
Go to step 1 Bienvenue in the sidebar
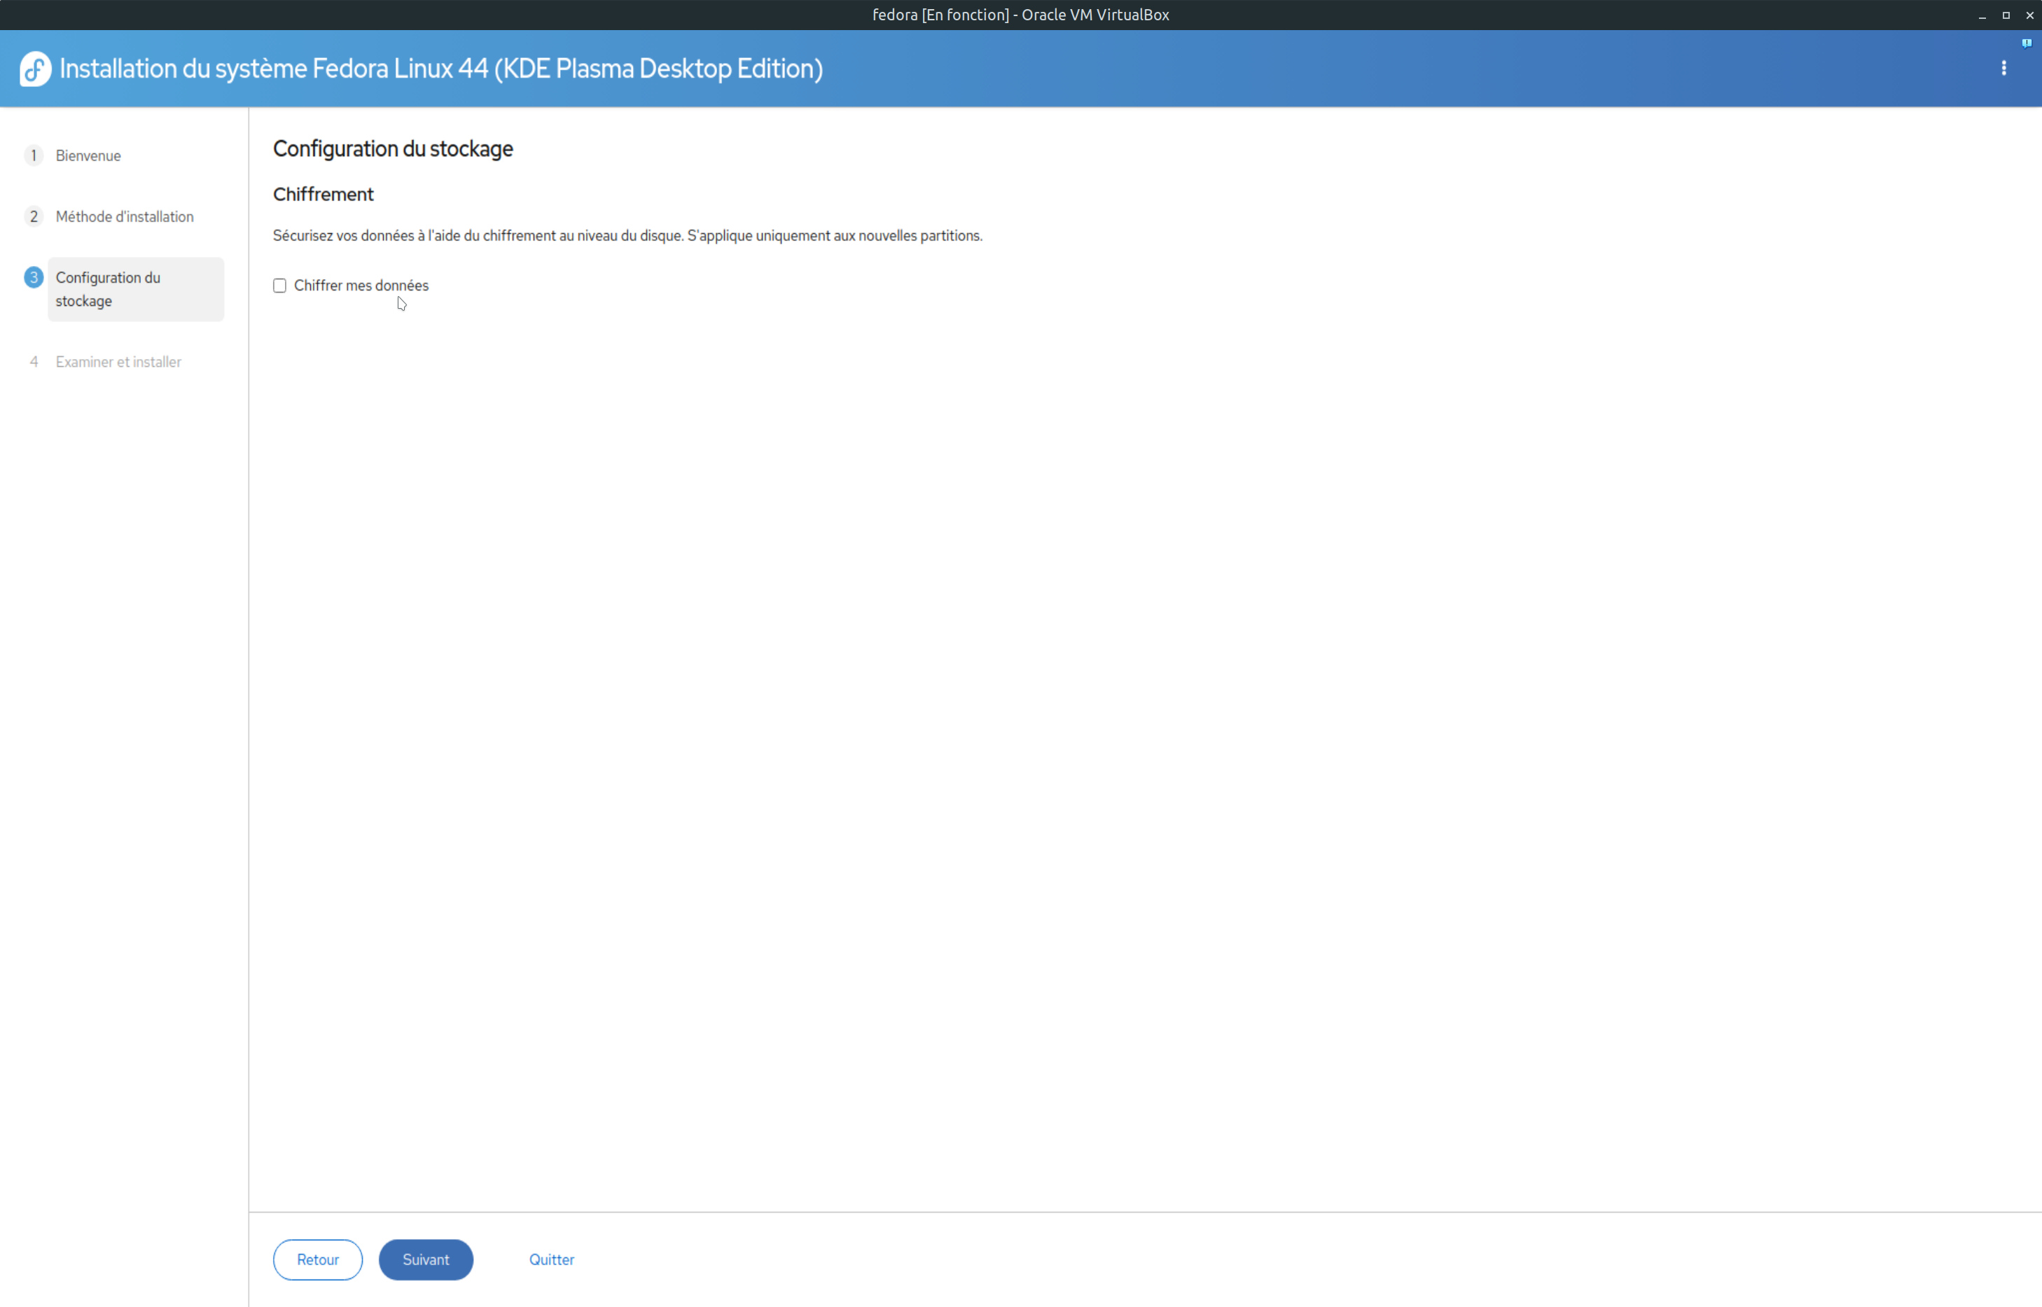point(88,156)
